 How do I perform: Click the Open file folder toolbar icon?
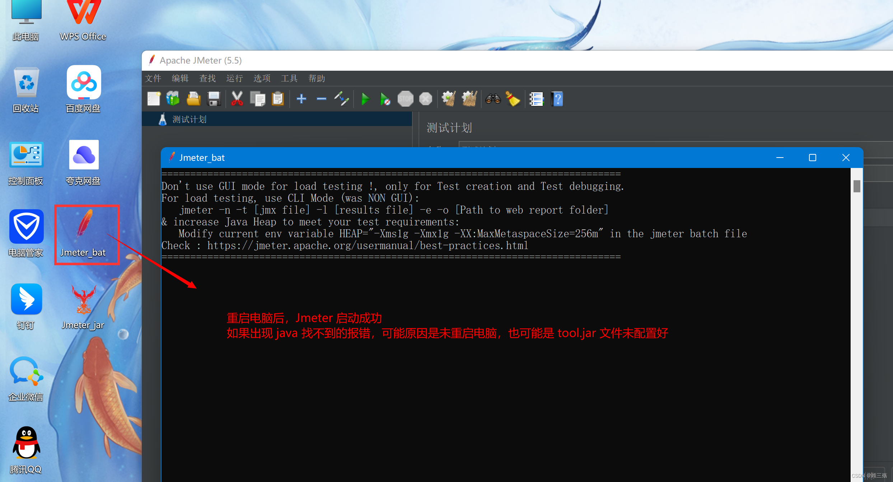pos(193,99)
